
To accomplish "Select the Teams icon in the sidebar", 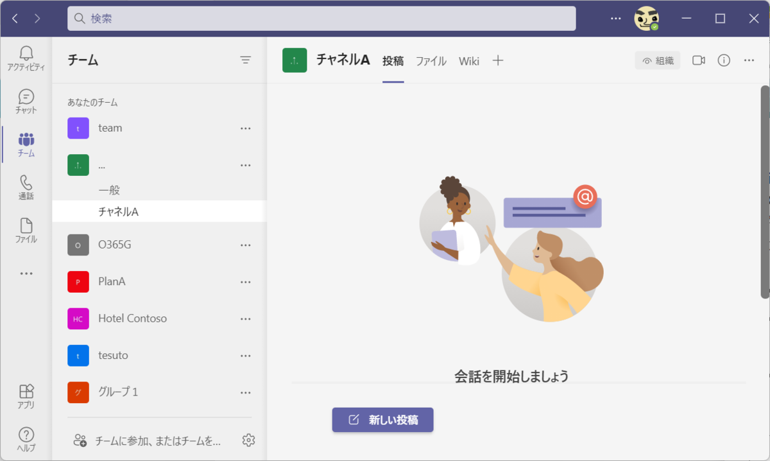I will point(26,145).
